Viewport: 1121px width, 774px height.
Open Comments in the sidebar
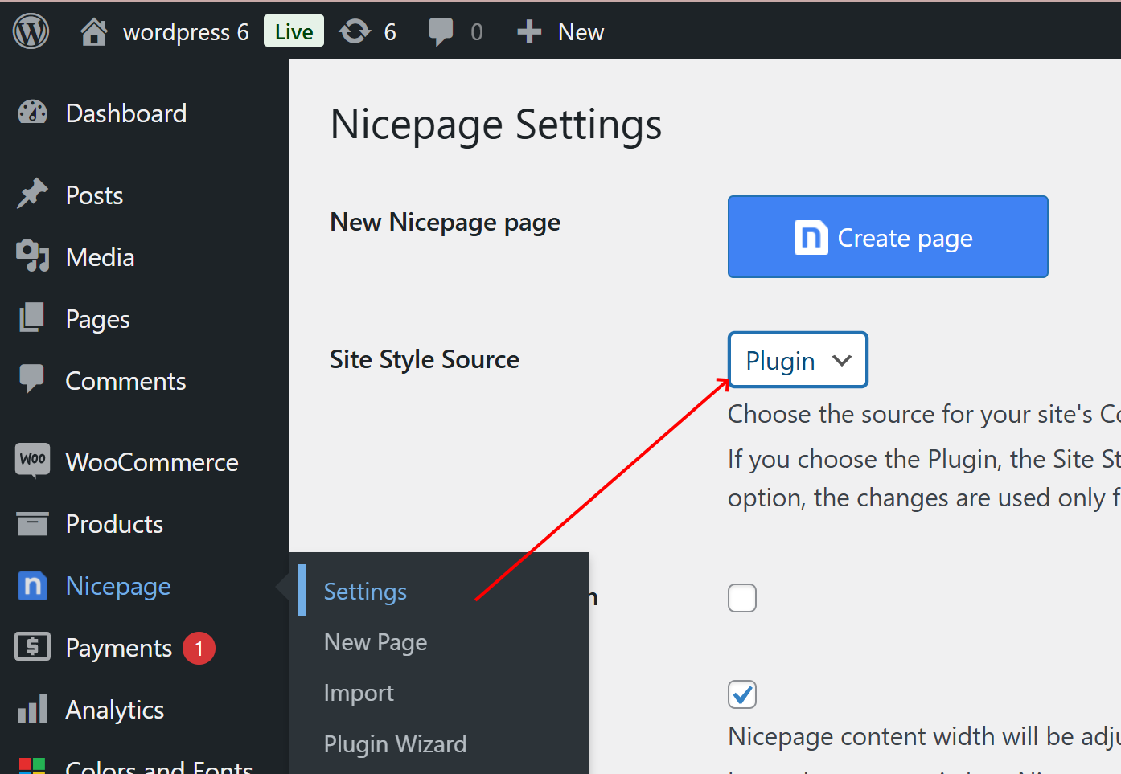tap(125, 381)
